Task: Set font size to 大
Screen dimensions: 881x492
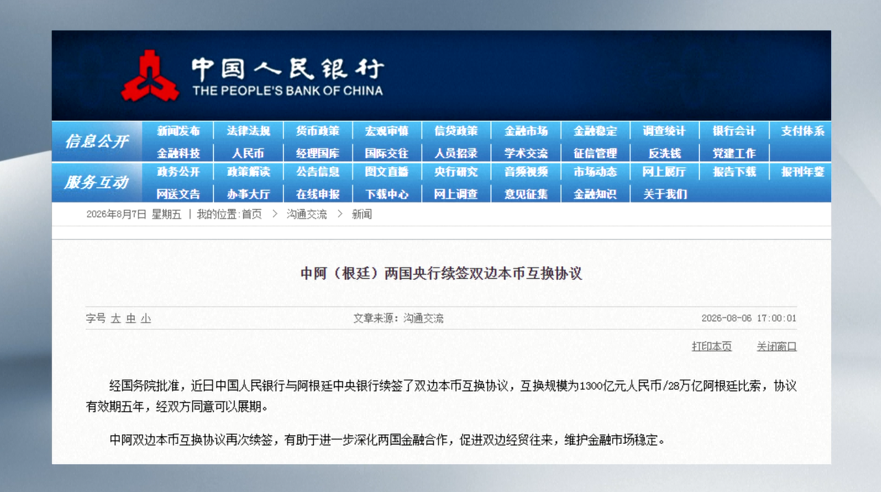Action: click(116, 319)
